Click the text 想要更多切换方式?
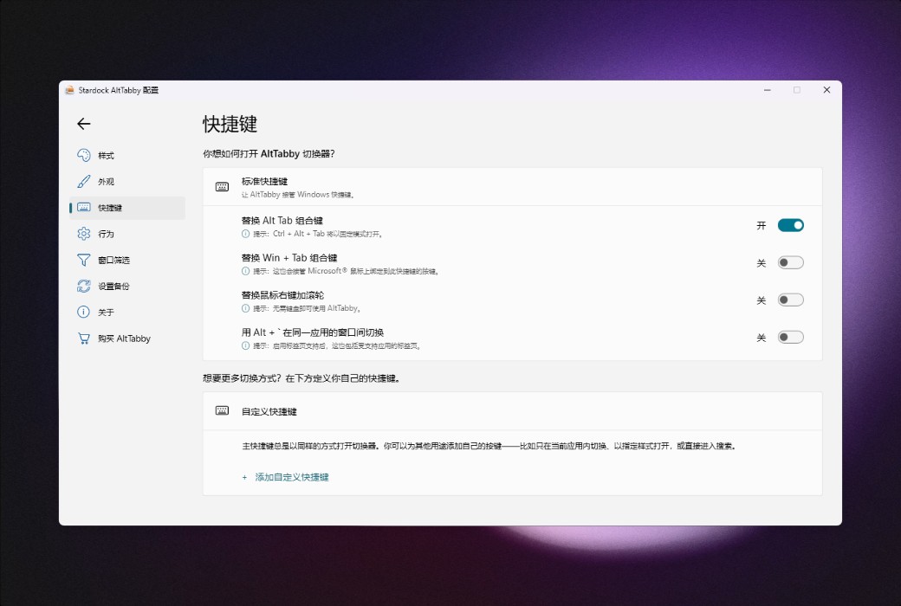Screen dimensions: 901x606 (242, 378)
